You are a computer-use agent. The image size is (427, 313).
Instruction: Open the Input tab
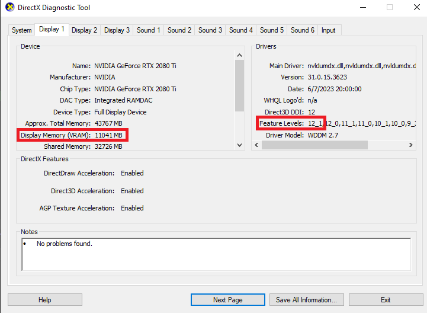328,30
